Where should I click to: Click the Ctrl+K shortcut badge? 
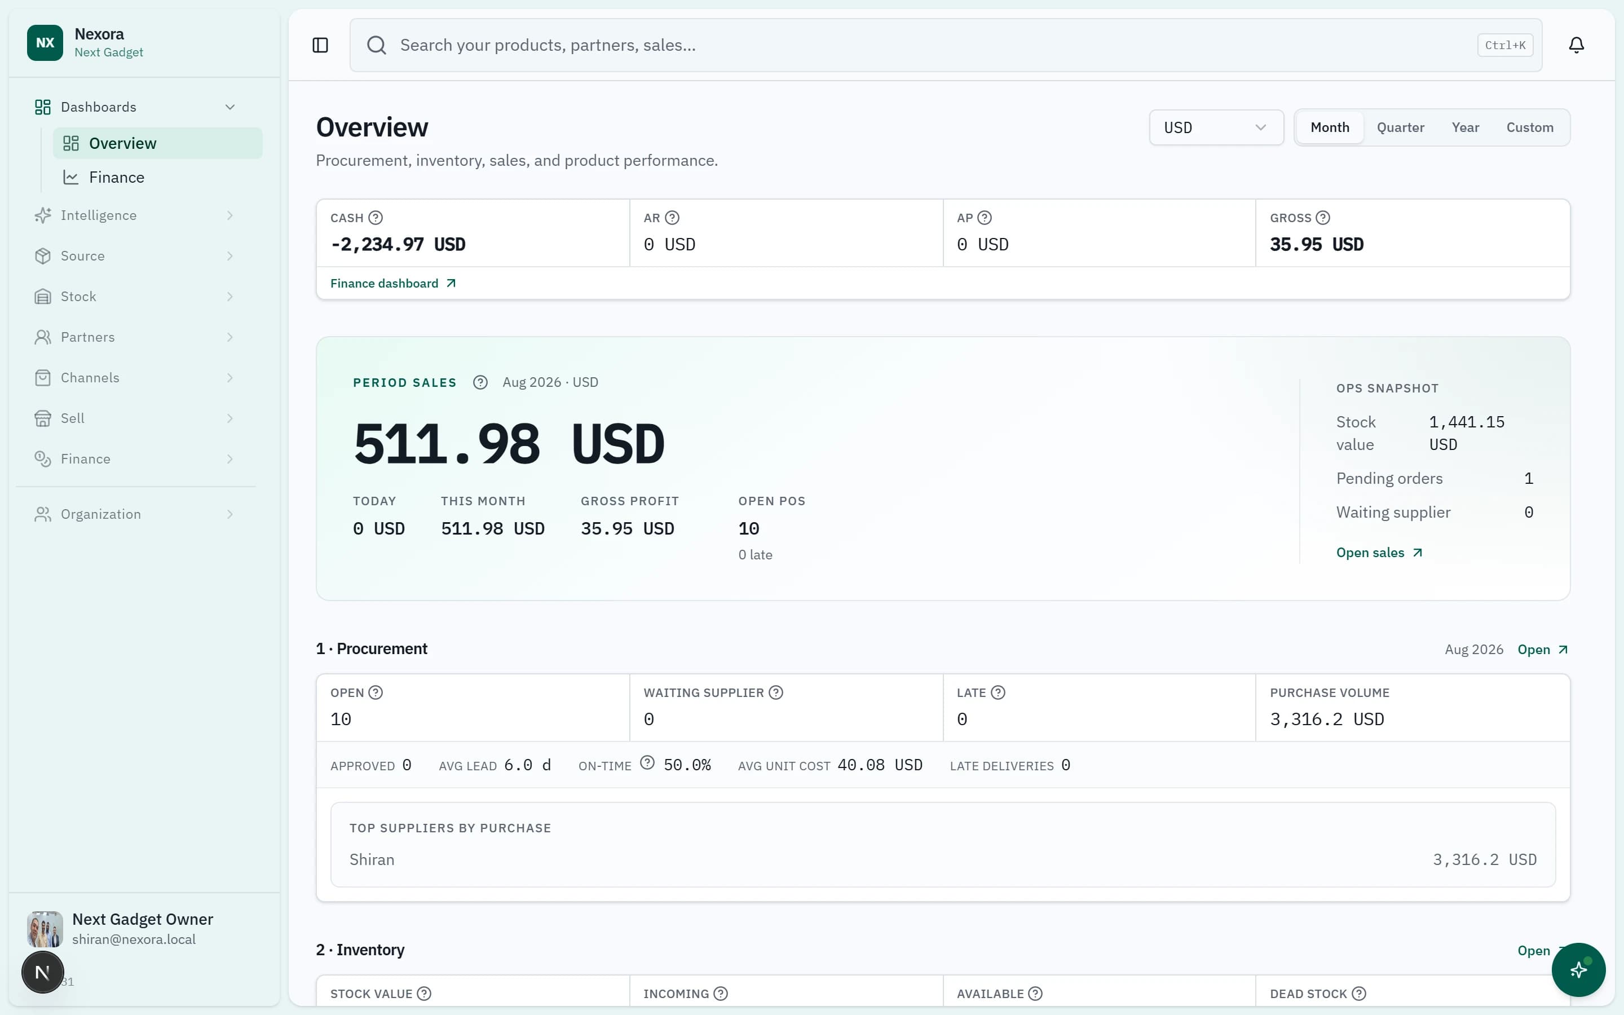(1505, 45)
